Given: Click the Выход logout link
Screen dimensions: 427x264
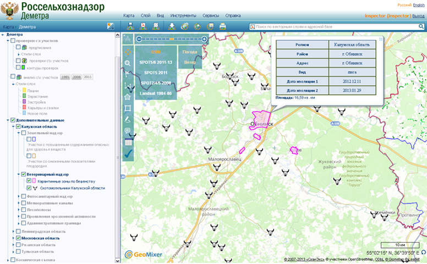Looking at the screenshot, I should click(x=418, y=16).
